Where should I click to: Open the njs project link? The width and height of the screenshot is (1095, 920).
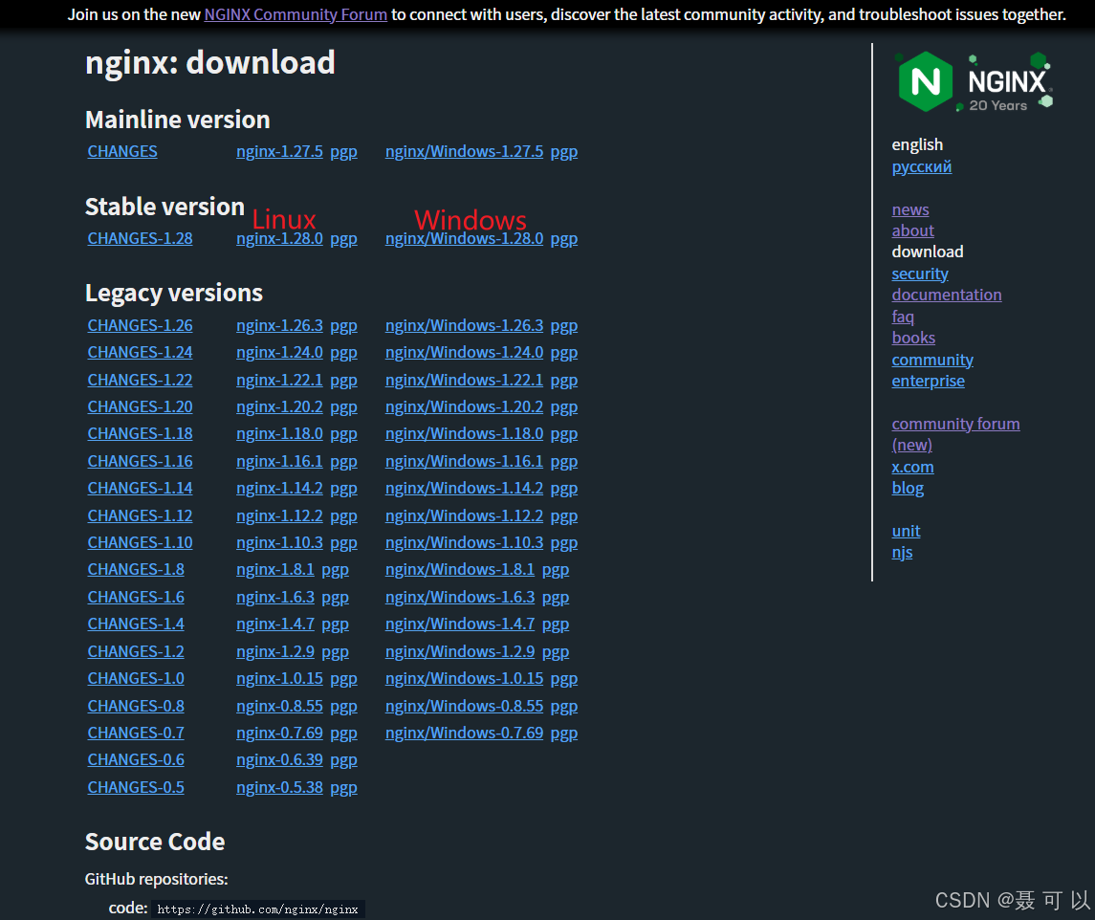tap(902, 552)
